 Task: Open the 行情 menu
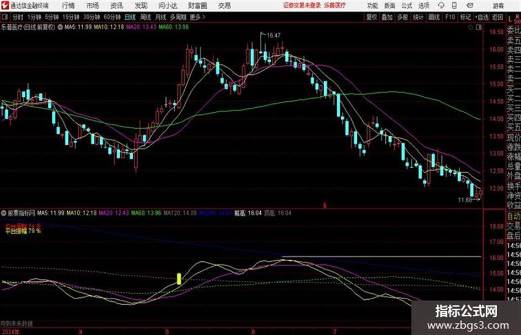(x=68, y=6)
